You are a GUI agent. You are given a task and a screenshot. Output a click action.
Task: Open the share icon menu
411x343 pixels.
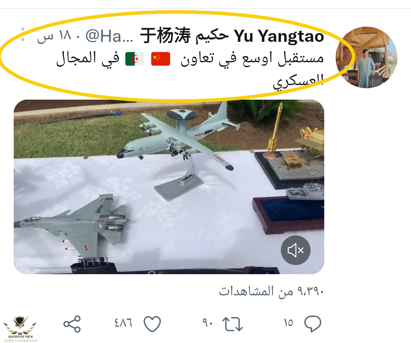point(72,324)
